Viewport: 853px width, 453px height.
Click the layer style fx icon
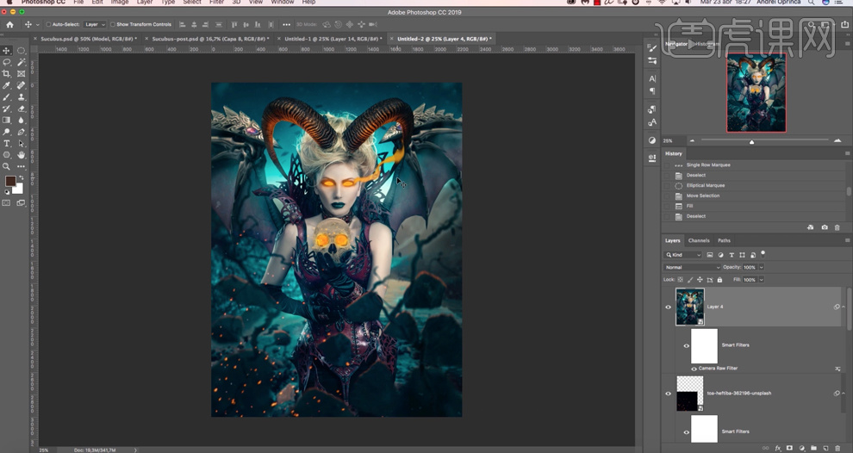[x=777, y=448]
